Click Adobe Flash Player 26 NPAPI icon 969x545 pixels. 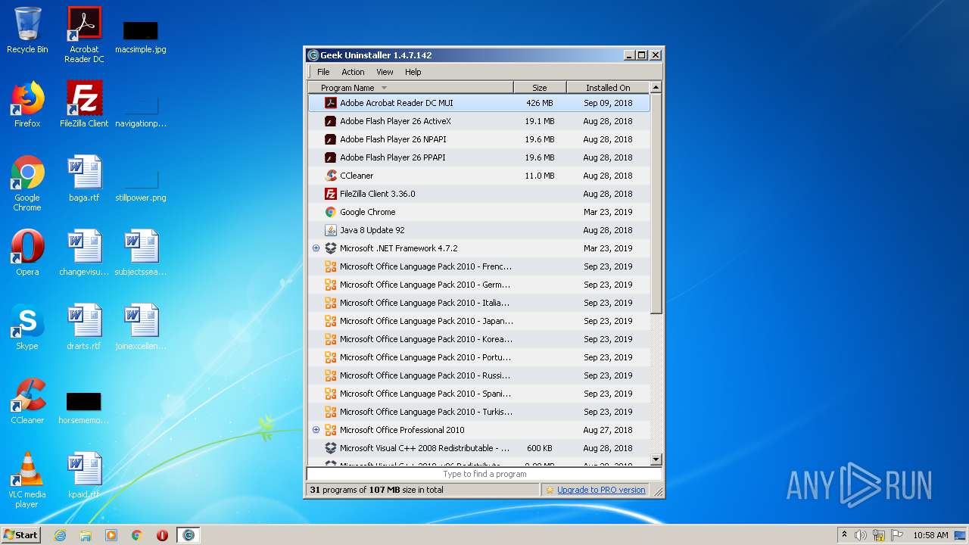pos(330,139)
